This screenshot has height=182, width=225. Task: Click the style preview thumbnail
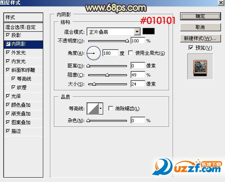pyautogui.click(x=200, y=67)
